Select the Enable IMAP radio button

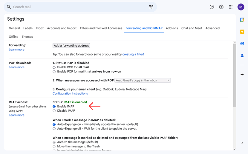54,107
